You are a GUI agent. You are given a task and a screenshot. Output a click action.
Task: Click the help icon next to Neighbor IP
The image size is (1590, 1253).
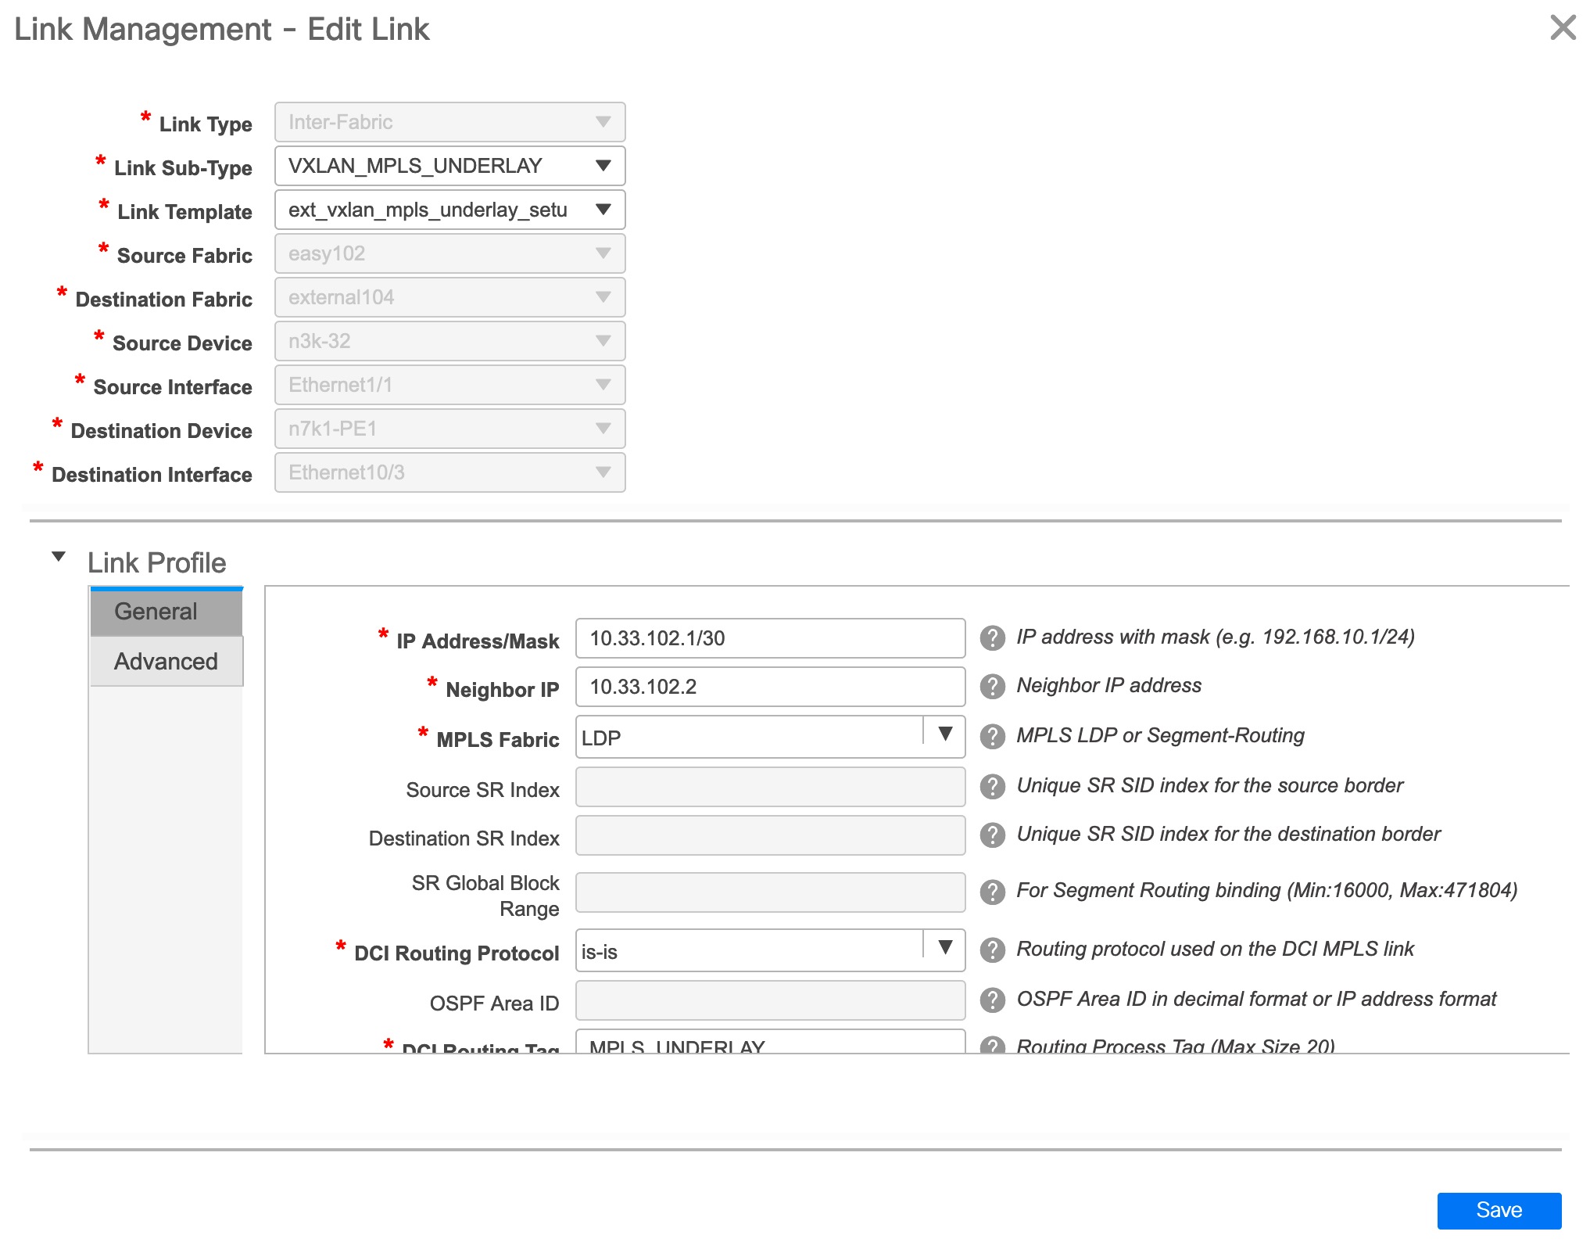click(993, 687)
